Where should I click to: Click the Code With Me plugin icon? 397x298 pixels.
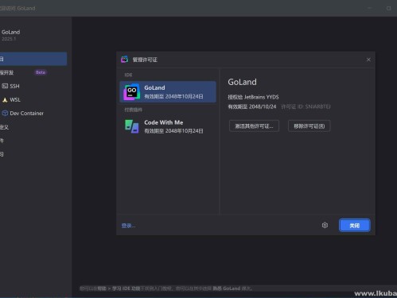coord(131,126)
